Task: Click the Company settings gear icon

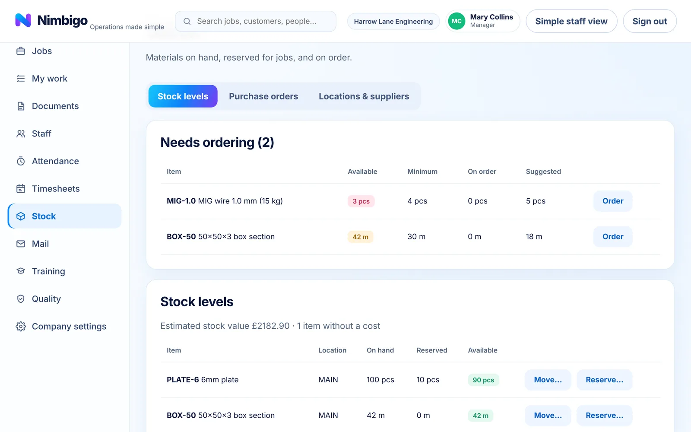Action: (21, 327)
